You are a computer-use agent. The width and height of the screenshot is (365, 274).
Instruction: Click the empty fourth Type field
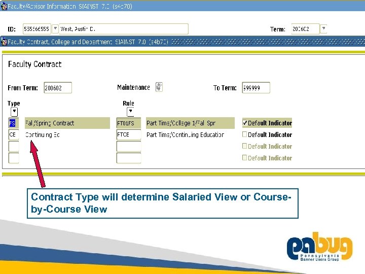click(13, 158)
